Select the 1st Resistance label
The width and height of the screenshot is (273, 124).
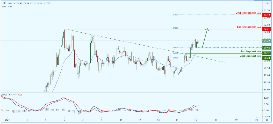[x=249, y=27]
